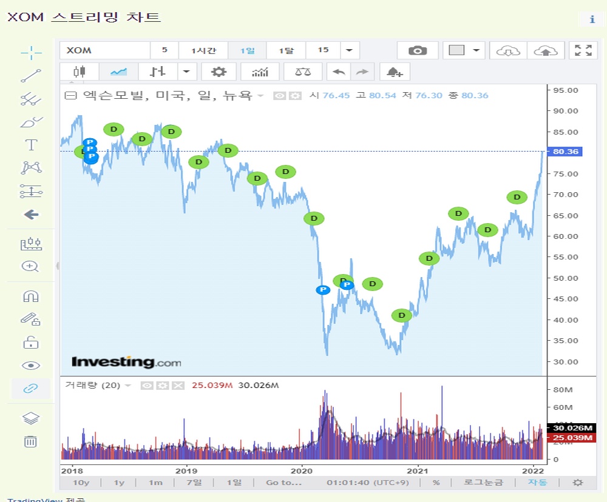This screenshot has width=607, height=502.
Task: Click the info i button
Action: pyautogui.click(x=592, y=19)
